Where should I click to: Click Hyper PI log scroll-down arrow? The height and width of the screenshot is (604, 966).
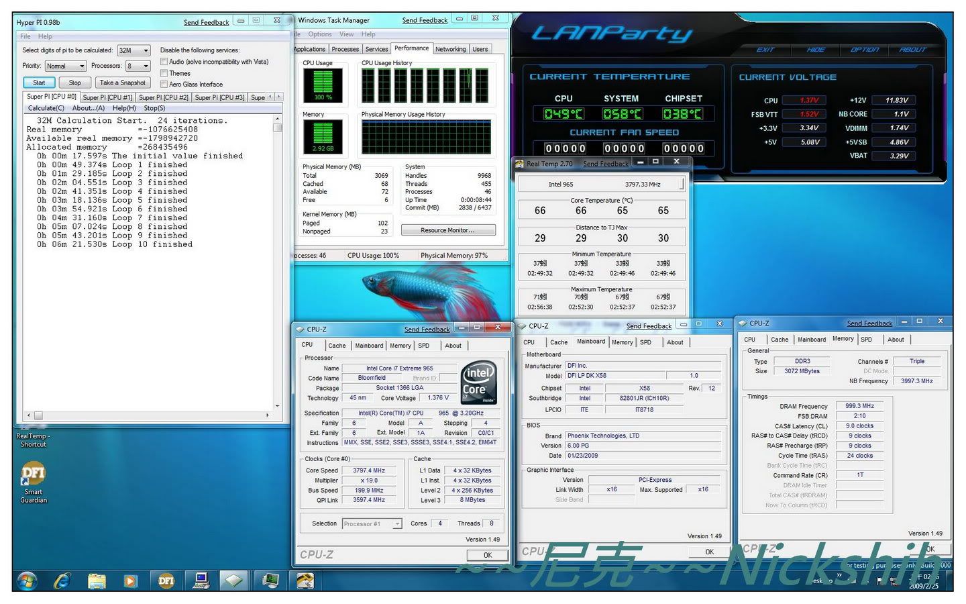point(278,405)
